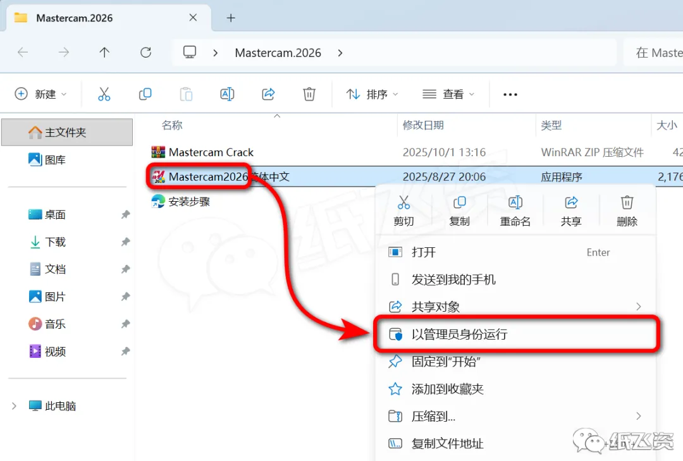Viewport: 683px width, 461px height.
Task: Open 文档 in the sidebar
Action: (47, 269)
